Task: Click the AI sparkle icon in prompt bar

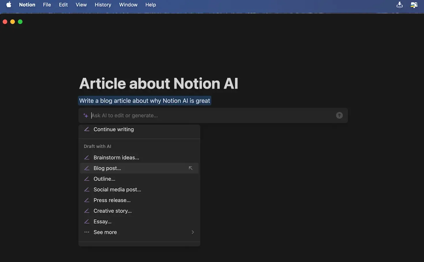Action: [x=86, y=115]
